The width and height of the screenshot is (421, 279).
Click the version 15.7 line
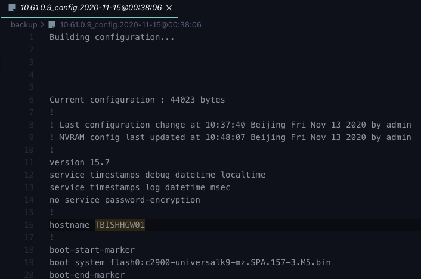(79, 163)
